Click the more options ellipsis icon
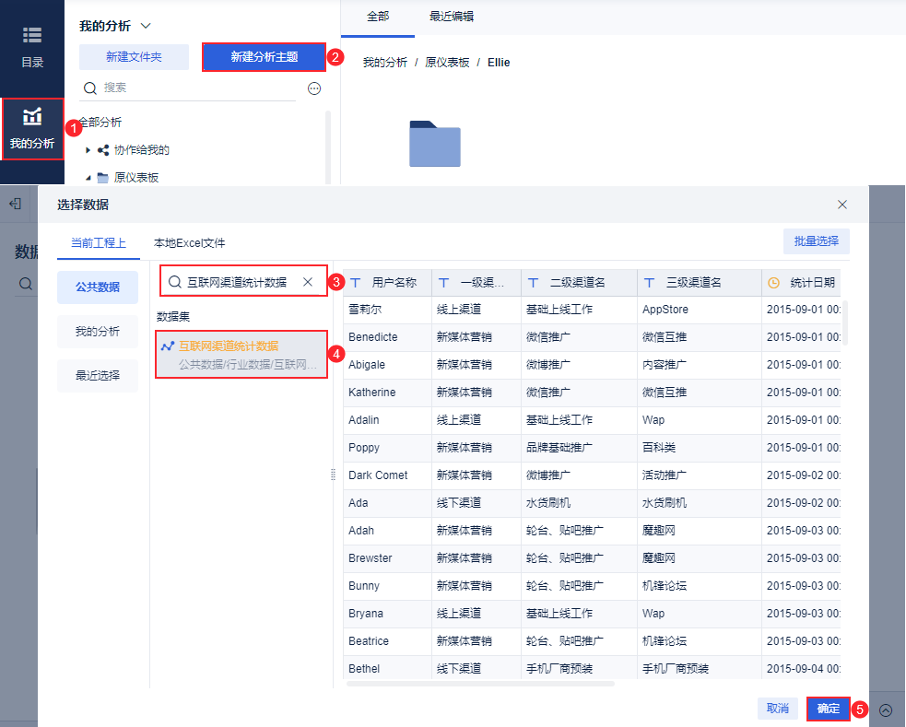The height and width of the screenshot is (727, 906). [314, 88]
